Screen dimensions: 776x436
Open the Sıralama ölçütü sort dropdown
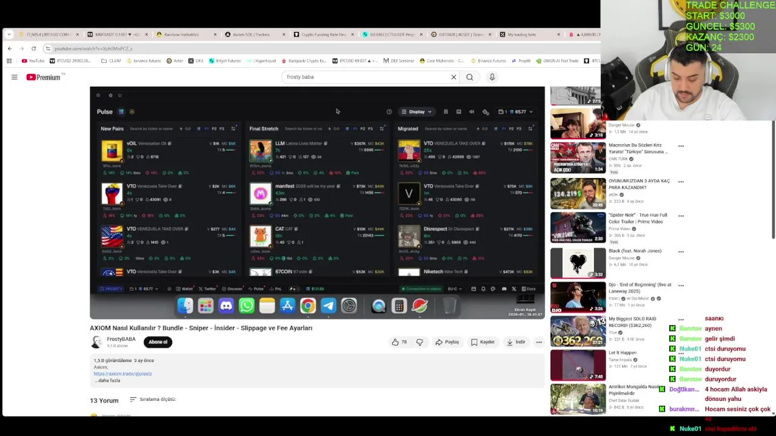(x=153, y=400)
